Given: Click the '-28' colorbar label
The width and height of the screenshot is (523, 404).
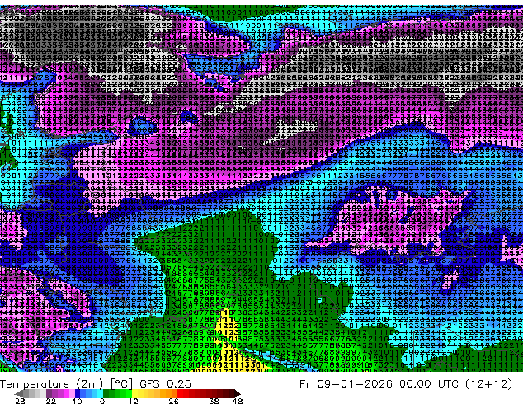Looking at the screenshot, I should coord(17,401).
